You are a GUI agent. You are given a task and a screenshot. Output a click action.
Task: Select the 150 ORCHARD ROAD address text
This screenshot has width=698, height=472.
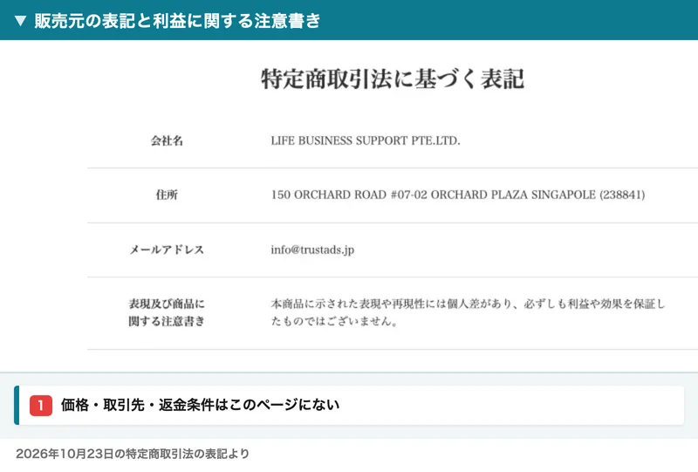[x=458, y=195]
